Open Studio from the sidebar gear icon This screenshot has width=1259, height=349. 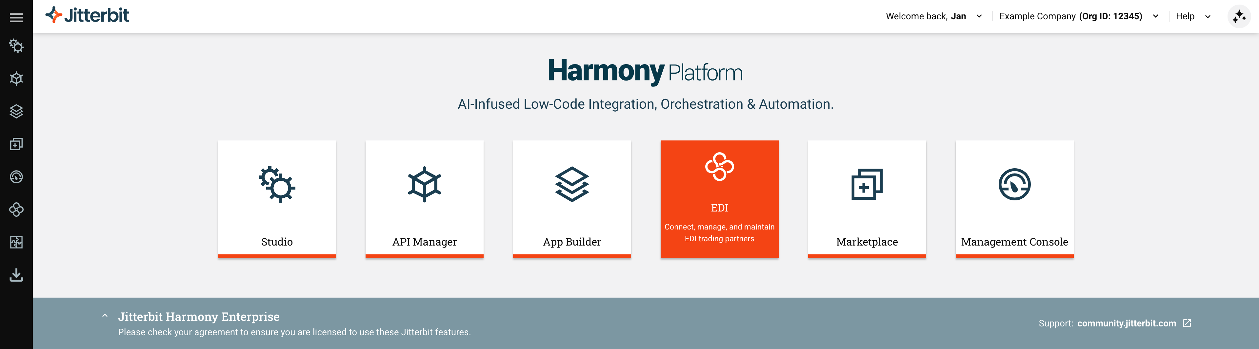pos(16,46)
